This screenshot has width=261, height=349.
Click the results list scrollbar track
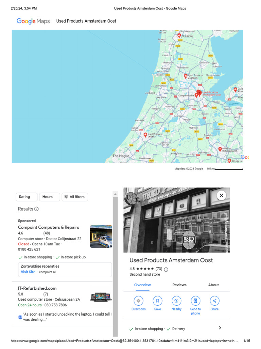pos(115,266)
